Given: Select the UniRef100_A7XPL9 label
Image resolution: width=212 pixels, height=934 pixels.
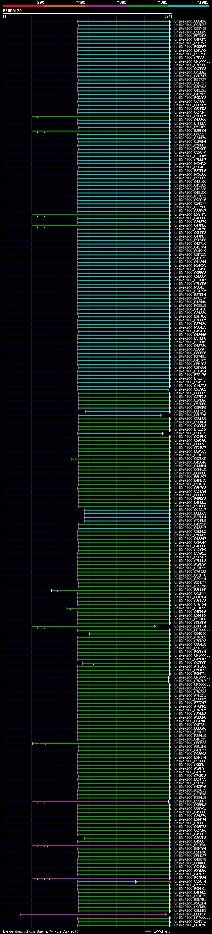Looking at the screenshot, I should [x=190, y=521].
